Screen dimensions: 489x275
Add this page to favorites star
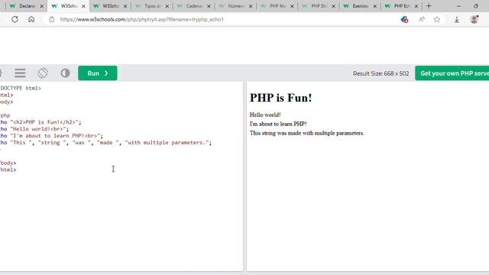(437, 19)
